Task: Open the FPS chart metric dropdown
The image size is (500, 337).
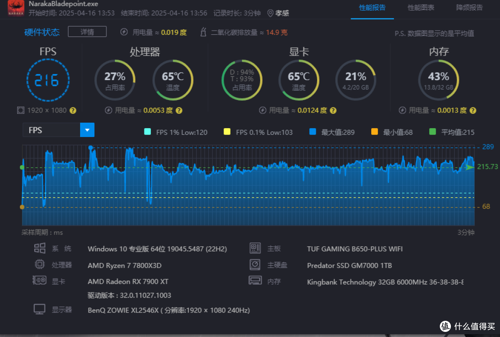Action: 58,130
